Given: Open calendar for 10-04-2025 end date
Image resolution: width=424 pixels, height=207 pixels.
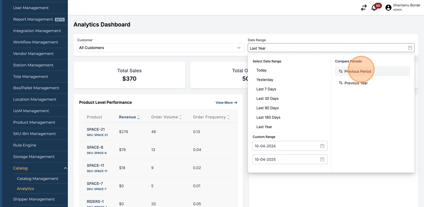Looking at the screenshot, I should coord(322,159).
